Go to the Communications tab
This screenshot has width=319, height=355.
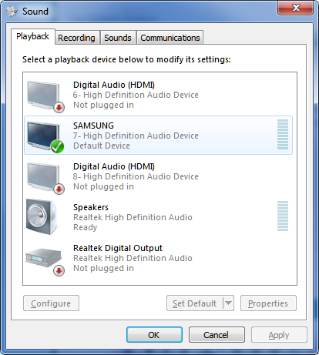click(x=170, y=38)
